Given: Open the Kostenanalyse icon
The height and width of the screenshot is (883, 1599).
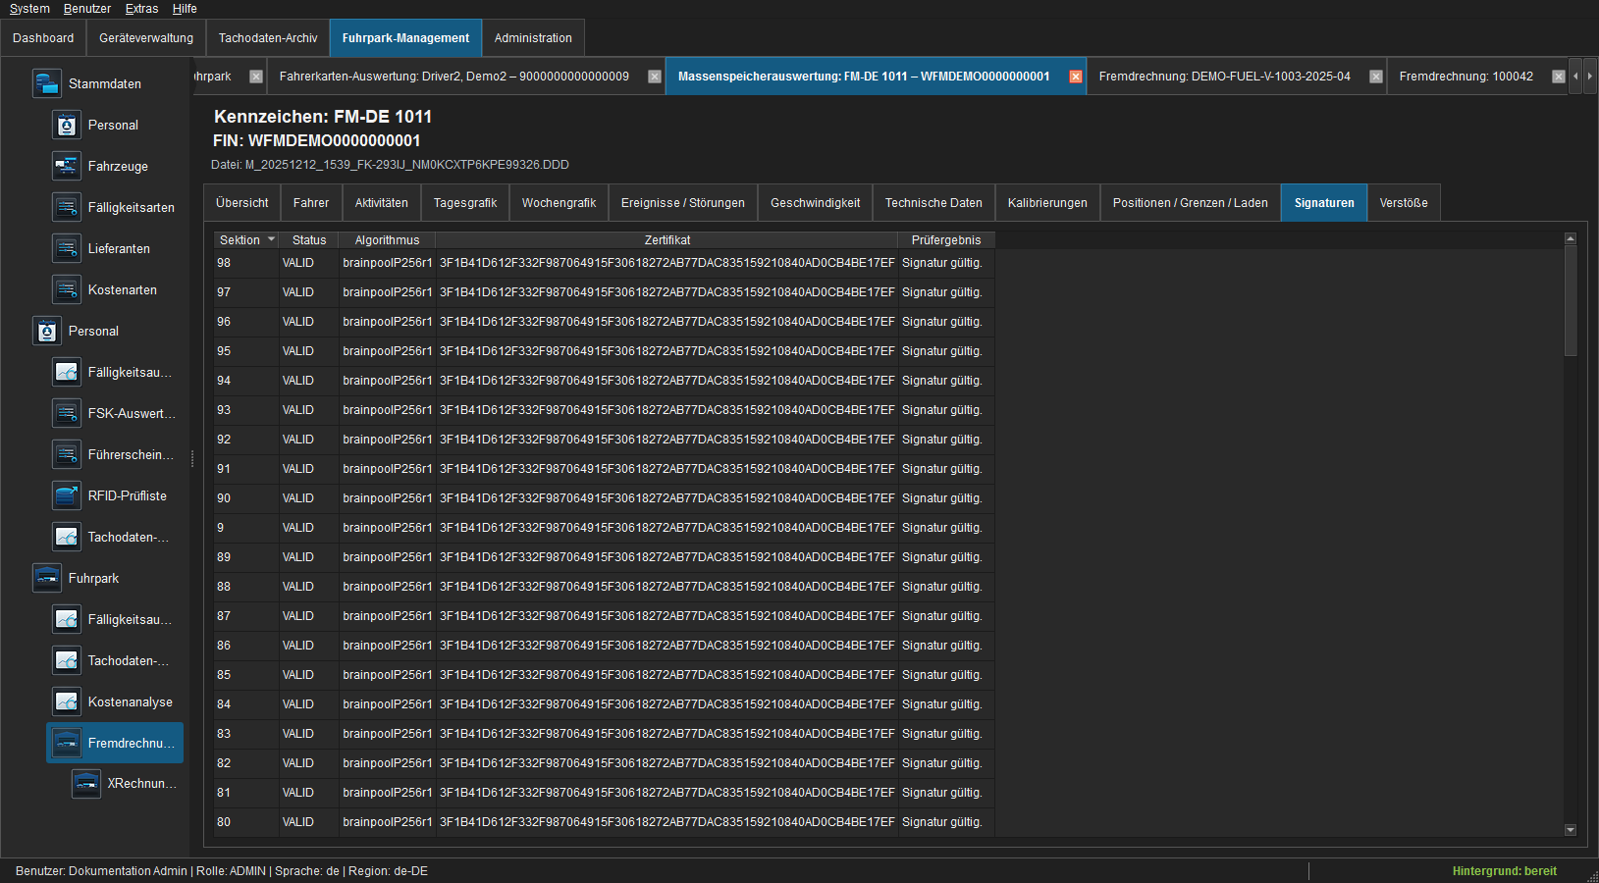Looking at the screenshot, I should click(67, 701).
